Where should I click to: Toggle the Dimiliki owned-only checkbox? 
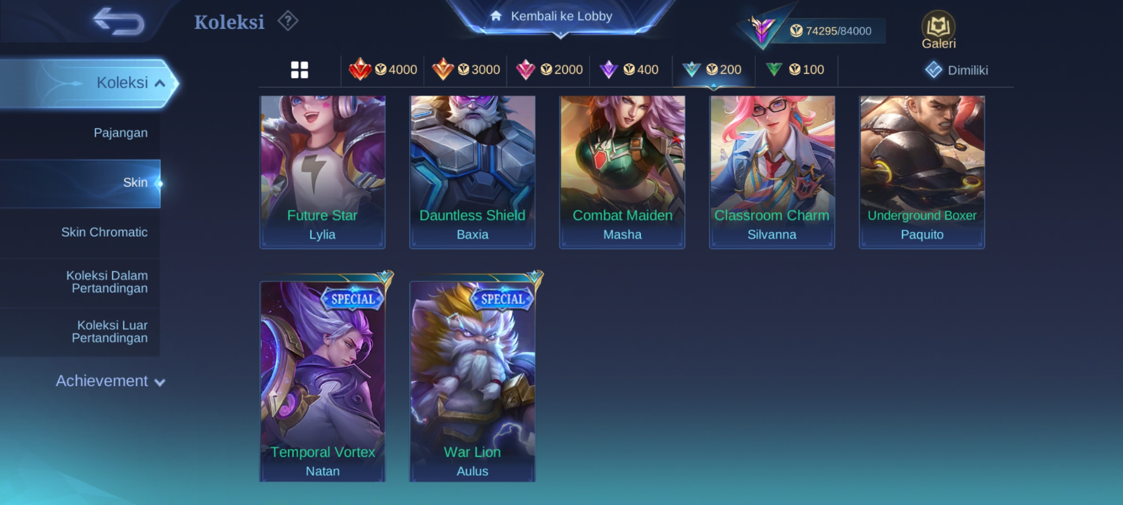[956, 70]
